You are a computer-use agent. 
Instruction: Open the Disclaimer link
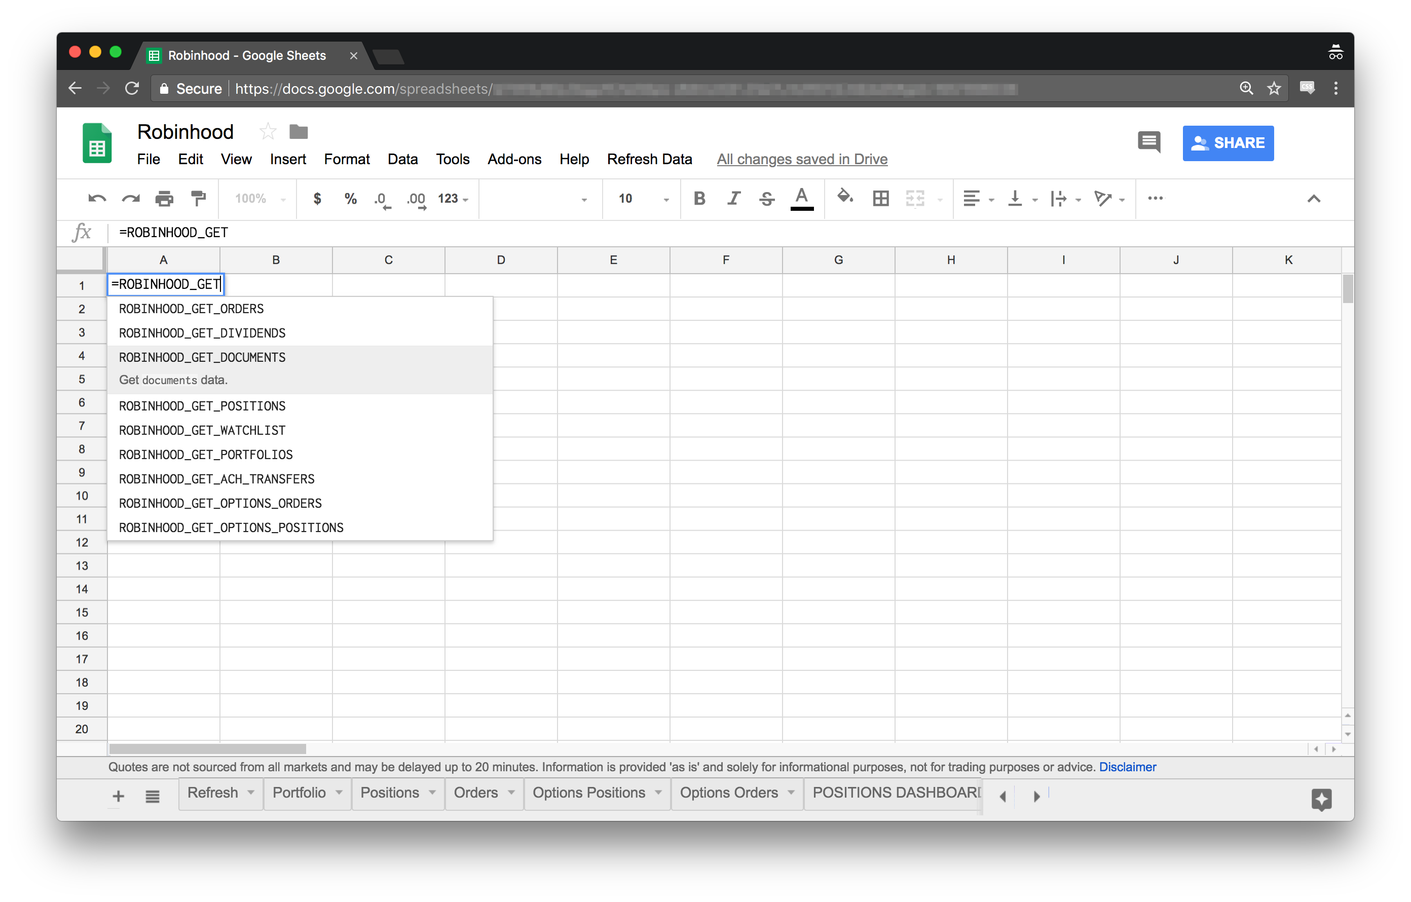pyautogui.click(x=1127, y=767)
